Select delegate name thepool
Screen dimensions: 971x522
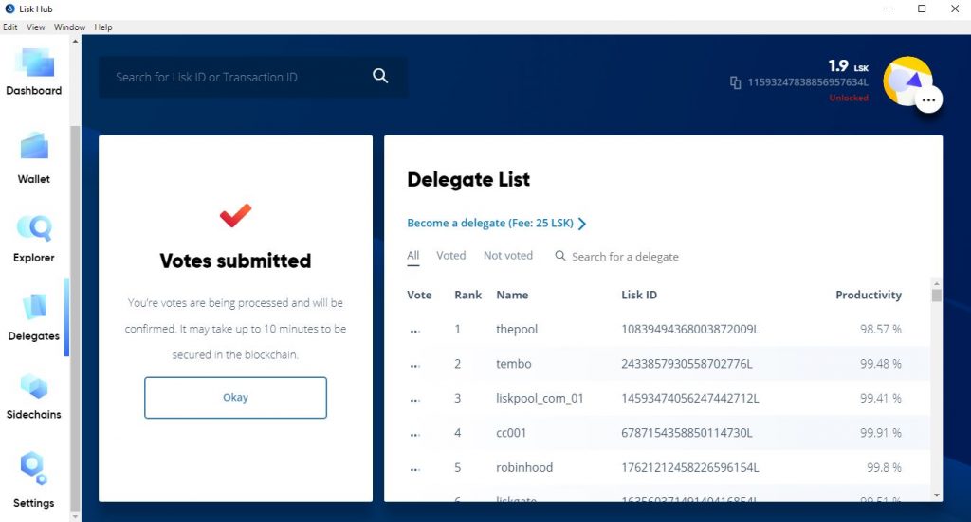[x=517, y=329]
